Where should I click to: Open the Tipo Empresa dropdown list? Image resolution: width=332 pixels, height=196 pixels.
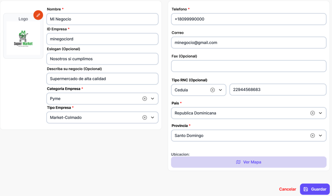(x=152, y=117)
